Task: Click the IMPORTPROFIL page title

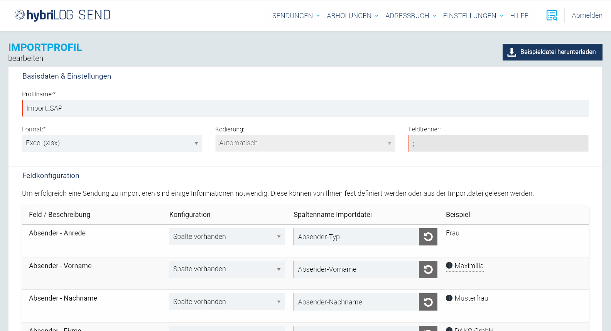Action: tap(45, 47)
